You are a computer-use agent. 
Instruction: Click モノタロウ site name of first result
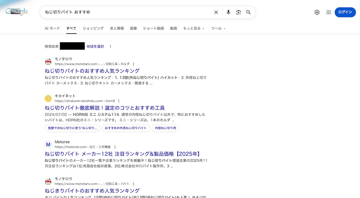63,59
